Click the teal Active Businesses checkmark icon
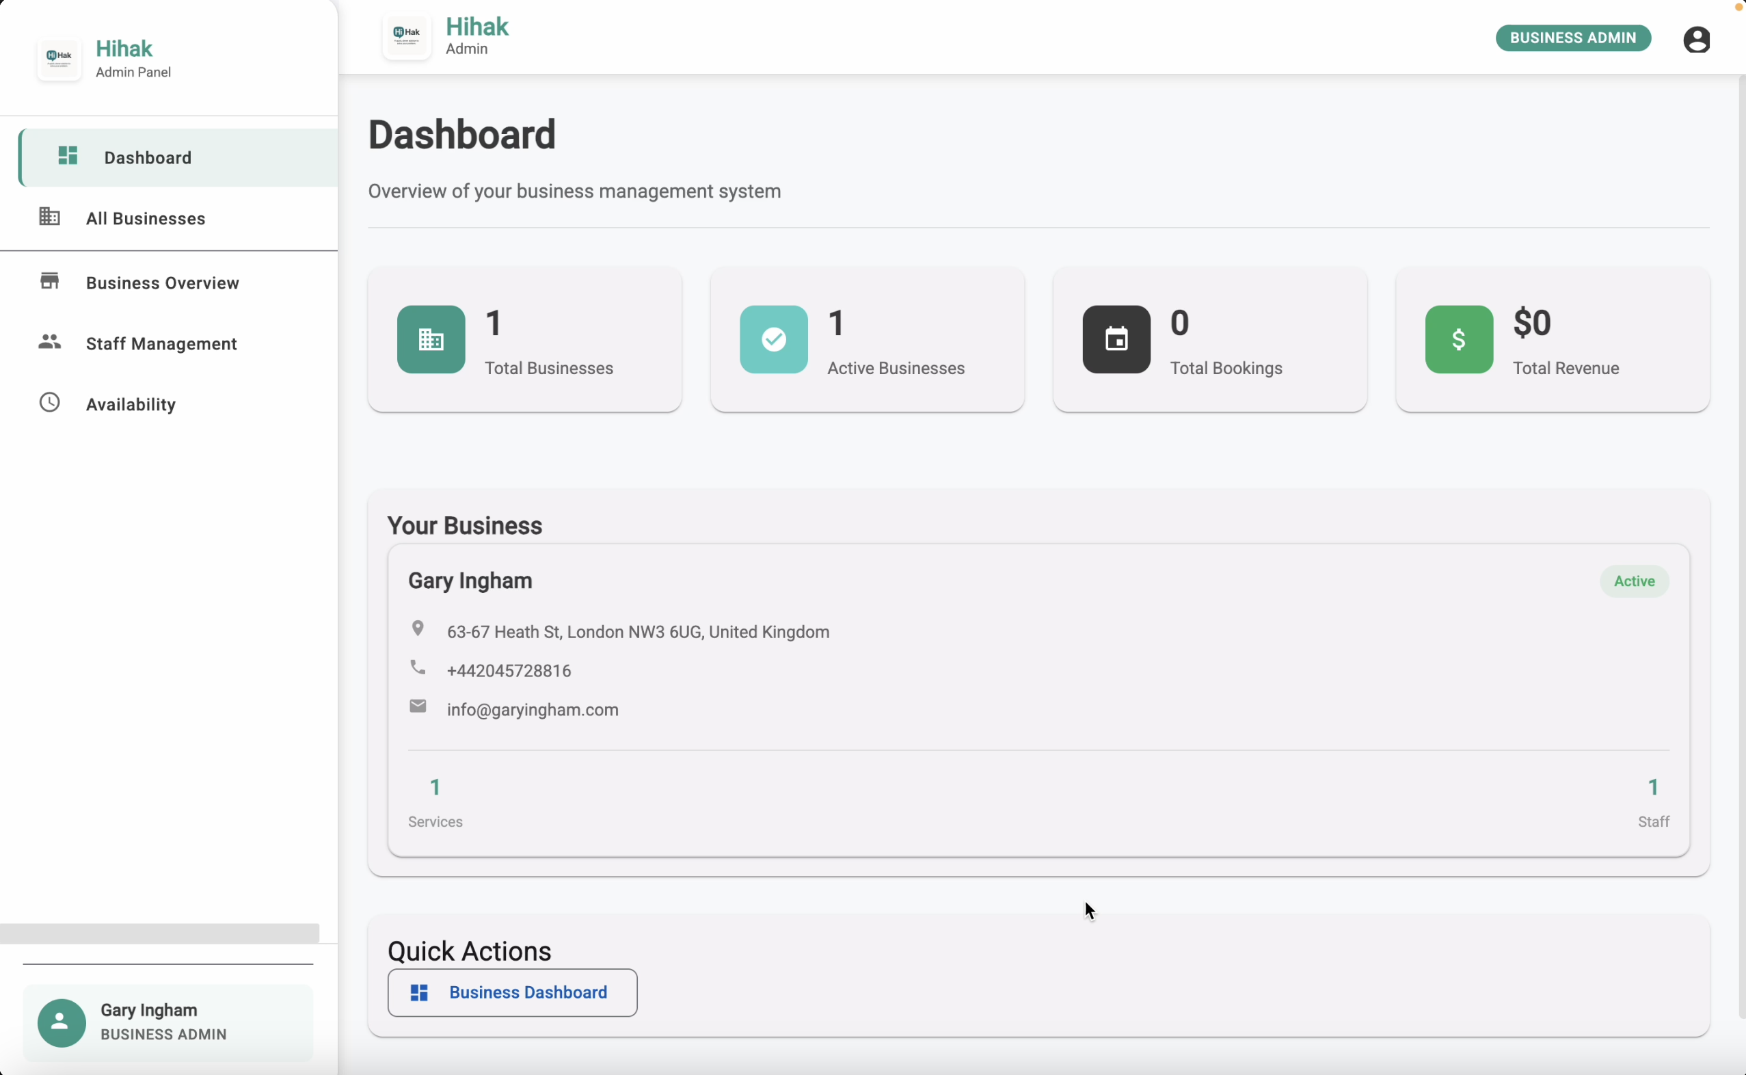Viewport: 1746px width, 1075px height. click(x=773, y=339)
